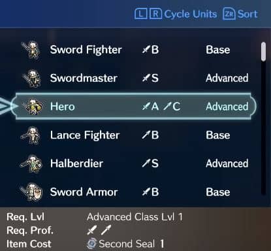Click the Hero unit sprite icon
Viewport: 271px width, 251px height.
(x=34, y=107)
